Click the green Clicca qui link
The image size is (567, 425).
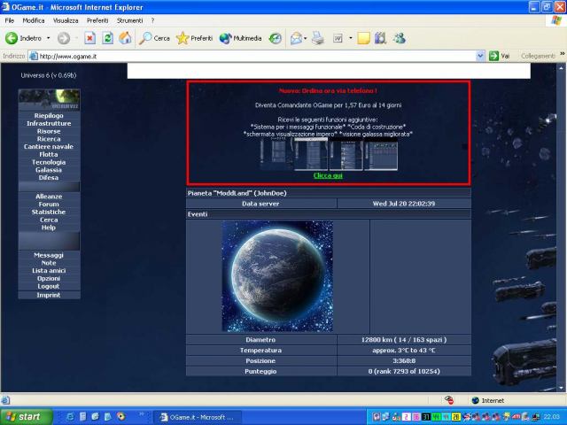[328, 175]
